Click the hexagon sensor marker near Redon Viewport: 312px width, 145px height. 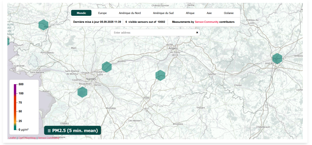44,25
